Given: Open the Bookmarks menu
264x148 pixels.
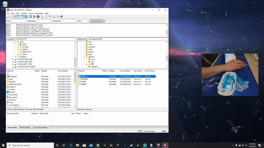Looking at the screenshot, I should coord(39,13).
